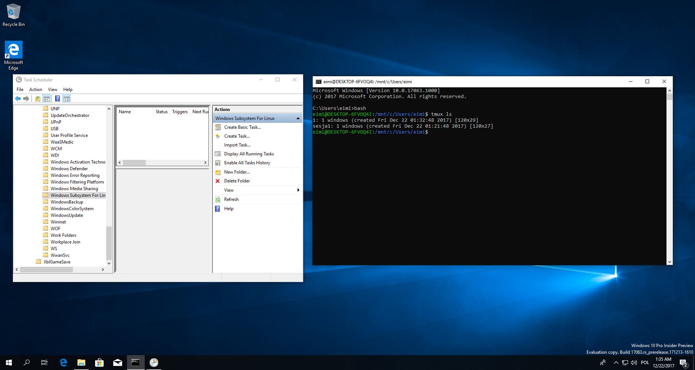This screenshot has height=370, width=695.
Task: Click the volume speaker icon in the tray
Action: pyautogui.click(x=634, y=363)
